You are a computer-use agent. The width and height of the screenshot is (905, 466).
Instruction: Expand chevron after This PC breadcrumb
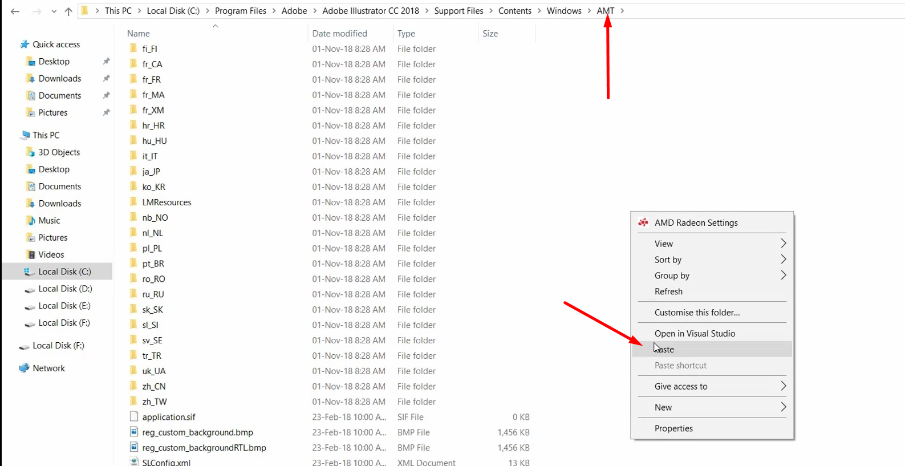[139, 11]
